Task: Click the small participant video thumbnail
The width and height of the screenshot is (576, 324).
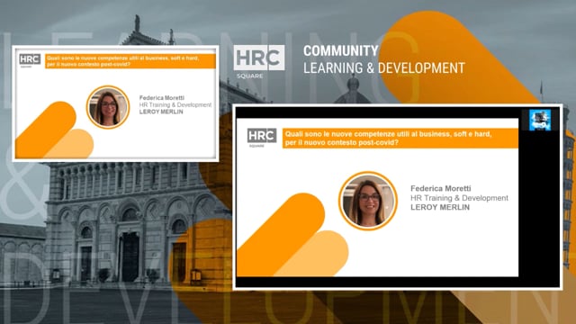Action: (540, 120)
